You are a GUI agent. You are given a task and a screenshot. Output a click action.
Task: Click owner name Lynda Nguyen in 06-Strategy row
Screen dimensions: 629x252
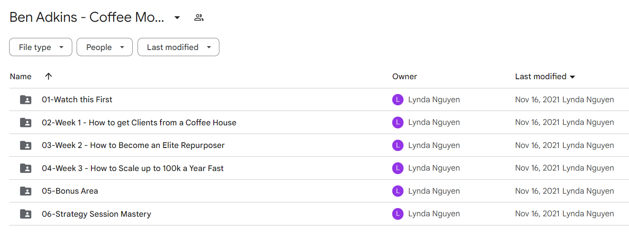(434, 214)
